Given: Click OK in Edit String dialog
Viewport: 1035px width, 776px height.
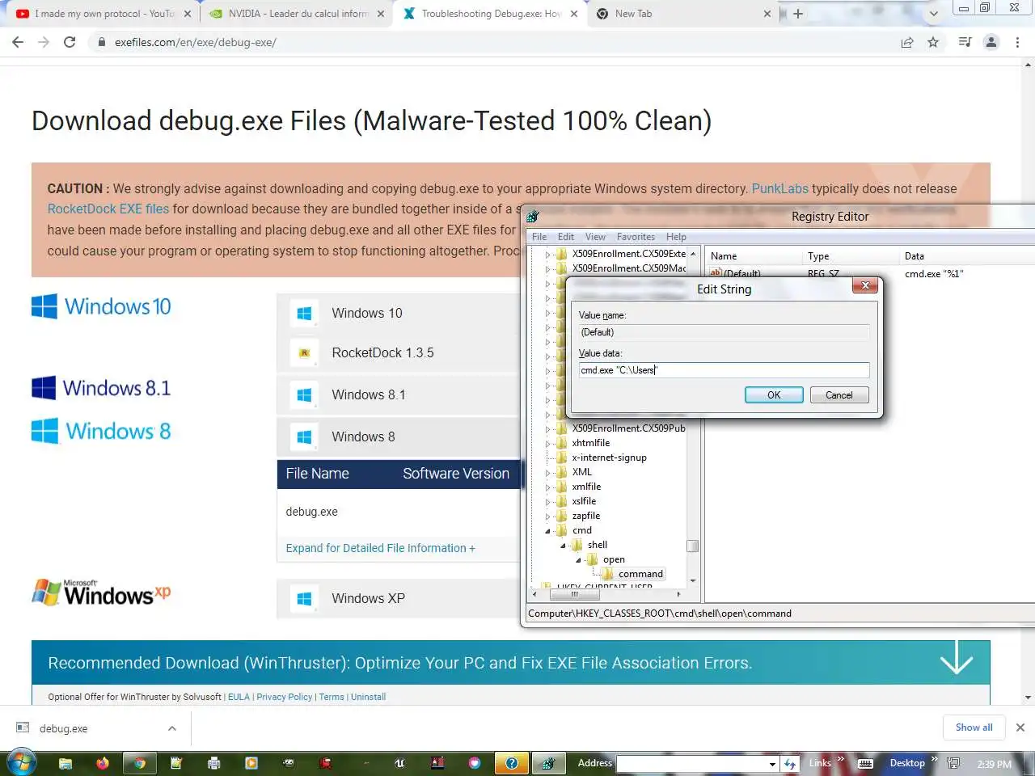Looking at the screenshot, I should 774,395.
